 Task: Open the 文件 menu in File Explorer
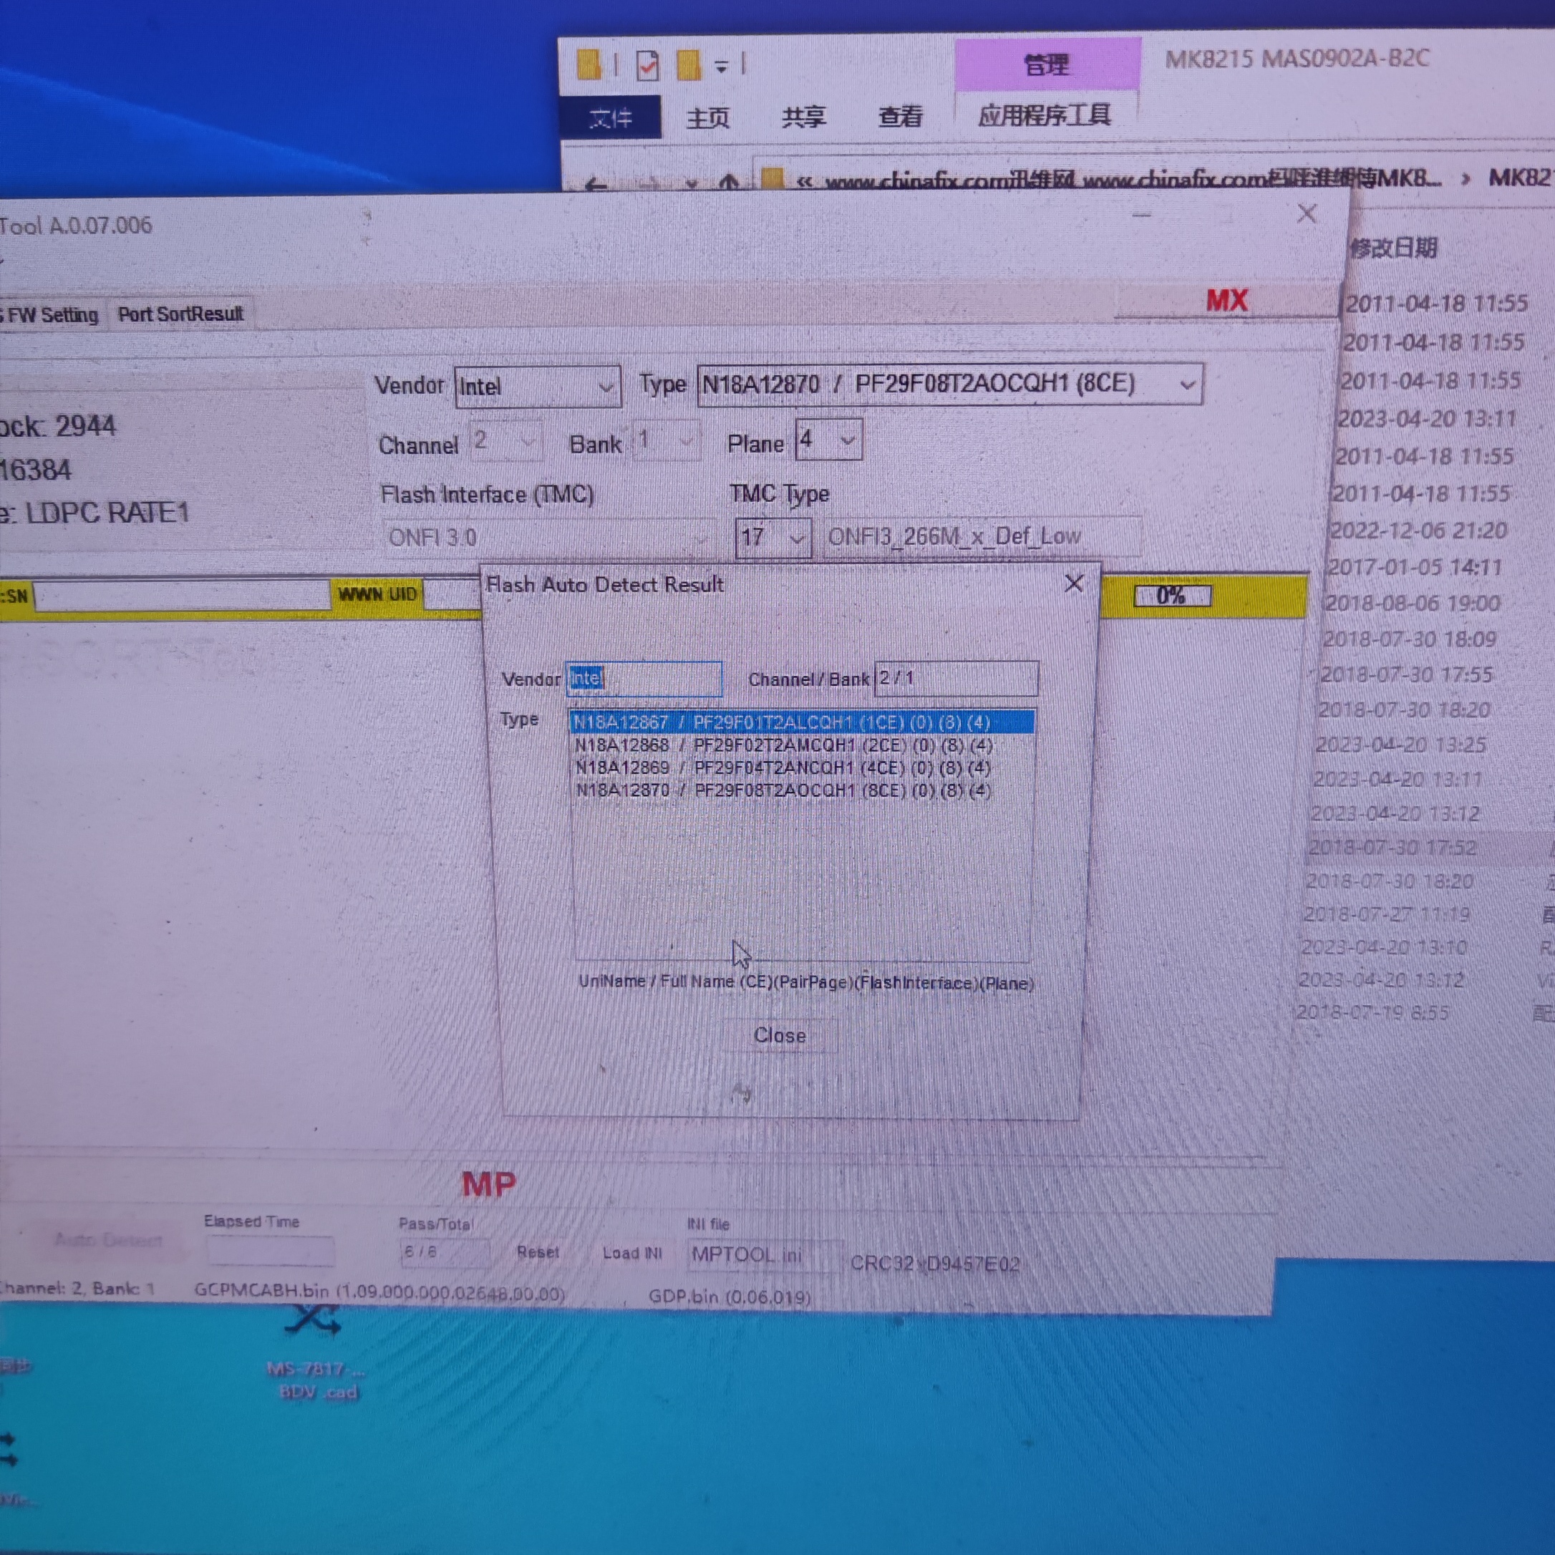point(610,118)
